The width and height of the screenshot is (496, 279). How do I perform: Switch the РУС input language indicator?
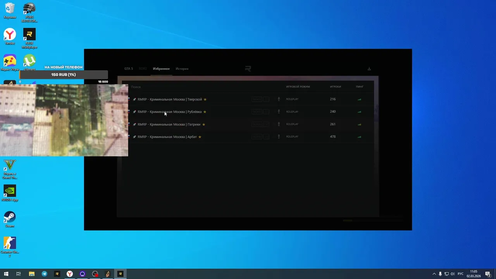pos(461,274)
